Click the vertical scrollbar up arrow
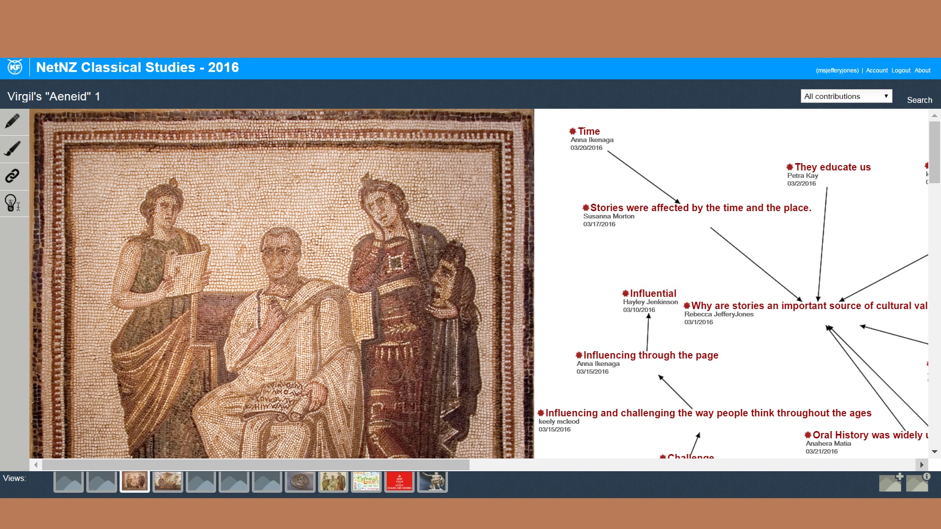The height and width of the screenshot is (529, 941). click(935, 116)
